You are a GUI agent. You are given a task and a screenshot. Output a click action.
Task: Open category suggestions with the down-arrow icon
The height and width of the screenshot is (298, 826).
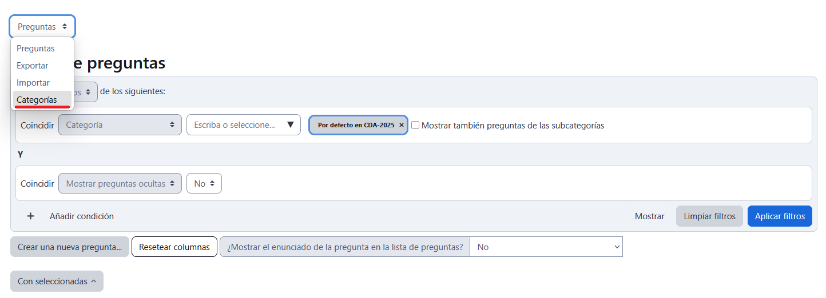coord(290,125)
